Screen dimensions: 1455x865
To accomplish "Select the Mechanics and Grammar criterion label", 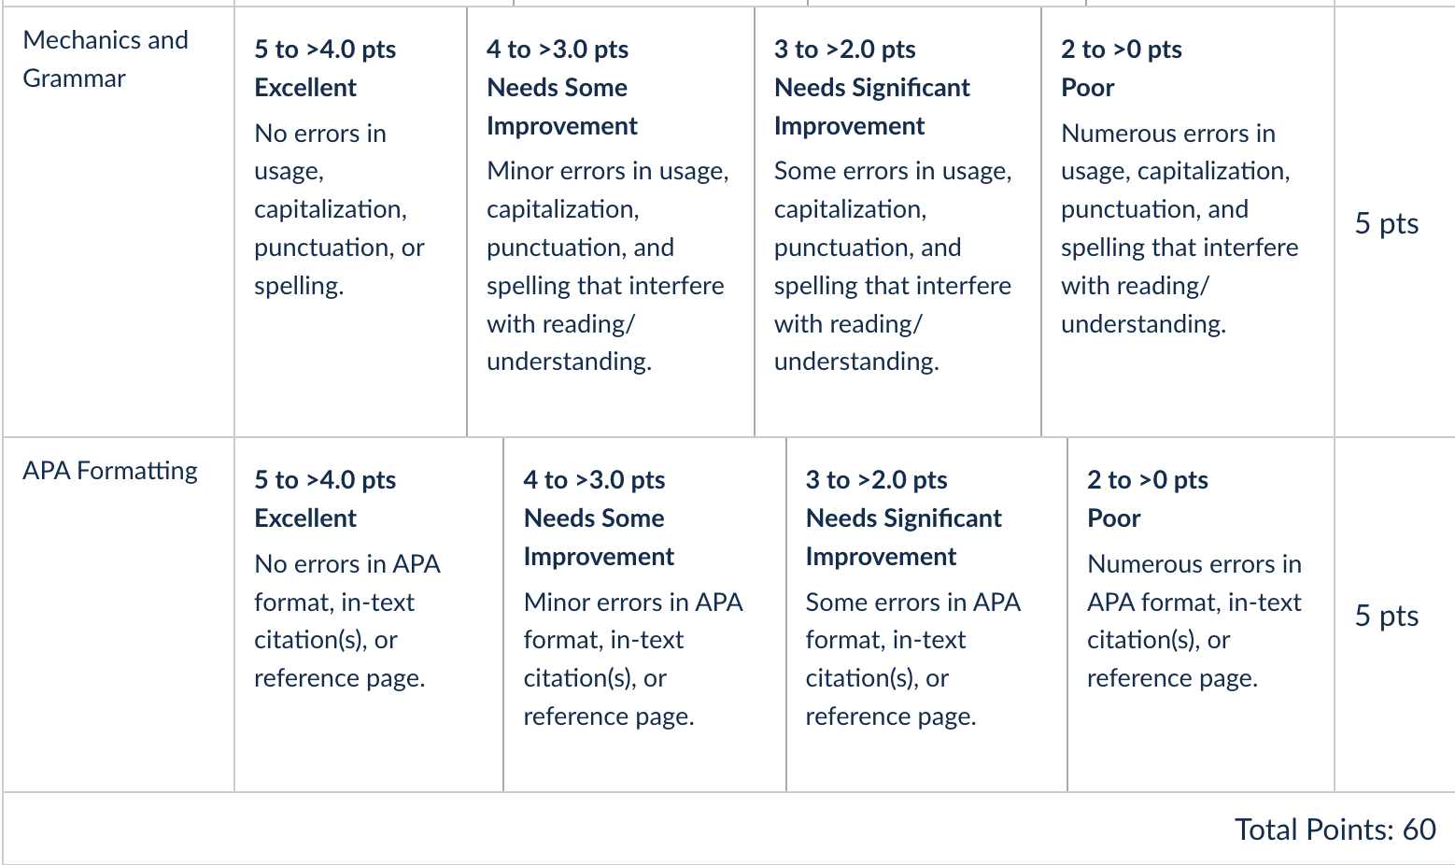I will (106, 59).
